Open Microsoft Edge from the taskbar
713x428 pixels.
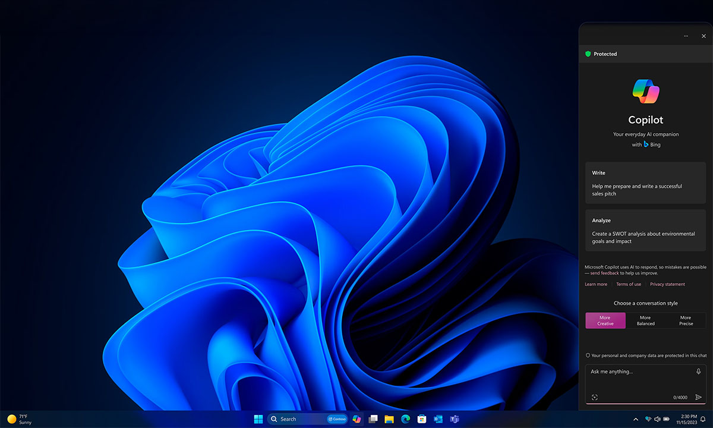coord(406,418)
